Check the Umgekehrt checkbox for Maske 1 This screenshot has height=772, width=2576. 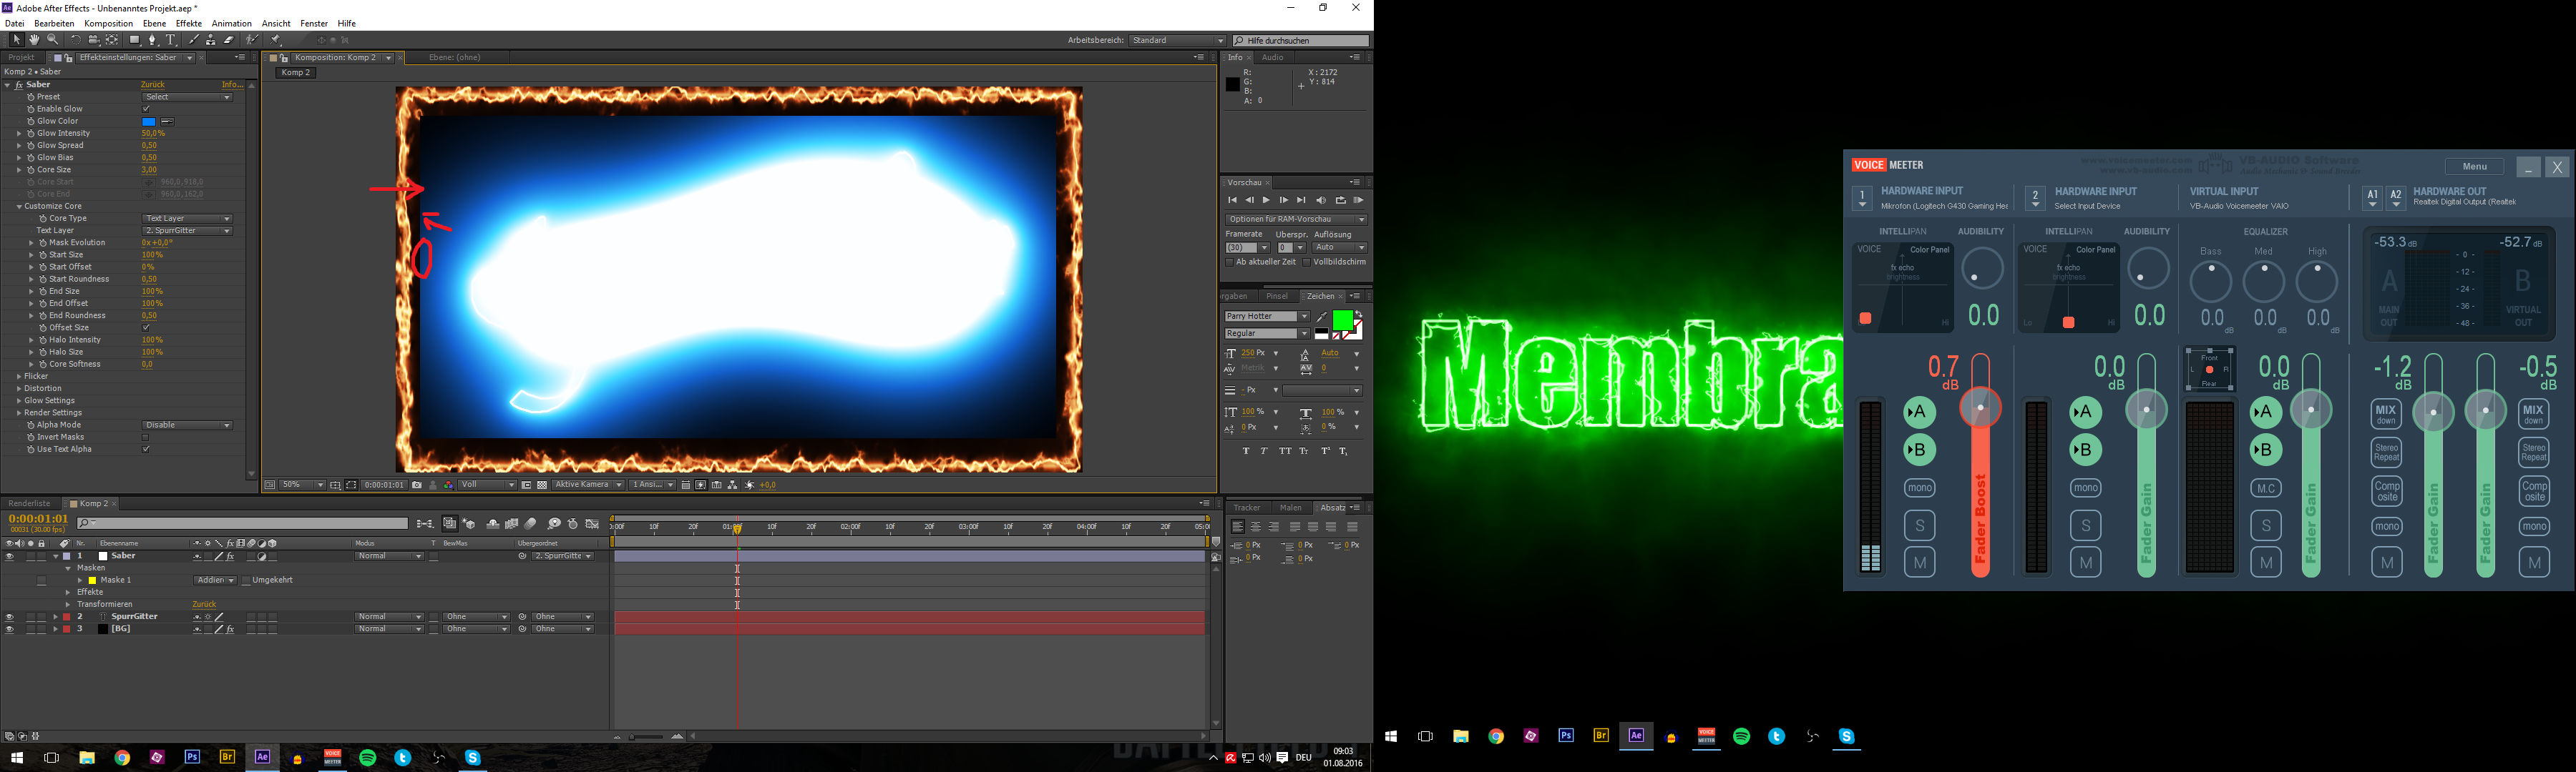pos(246,580)
